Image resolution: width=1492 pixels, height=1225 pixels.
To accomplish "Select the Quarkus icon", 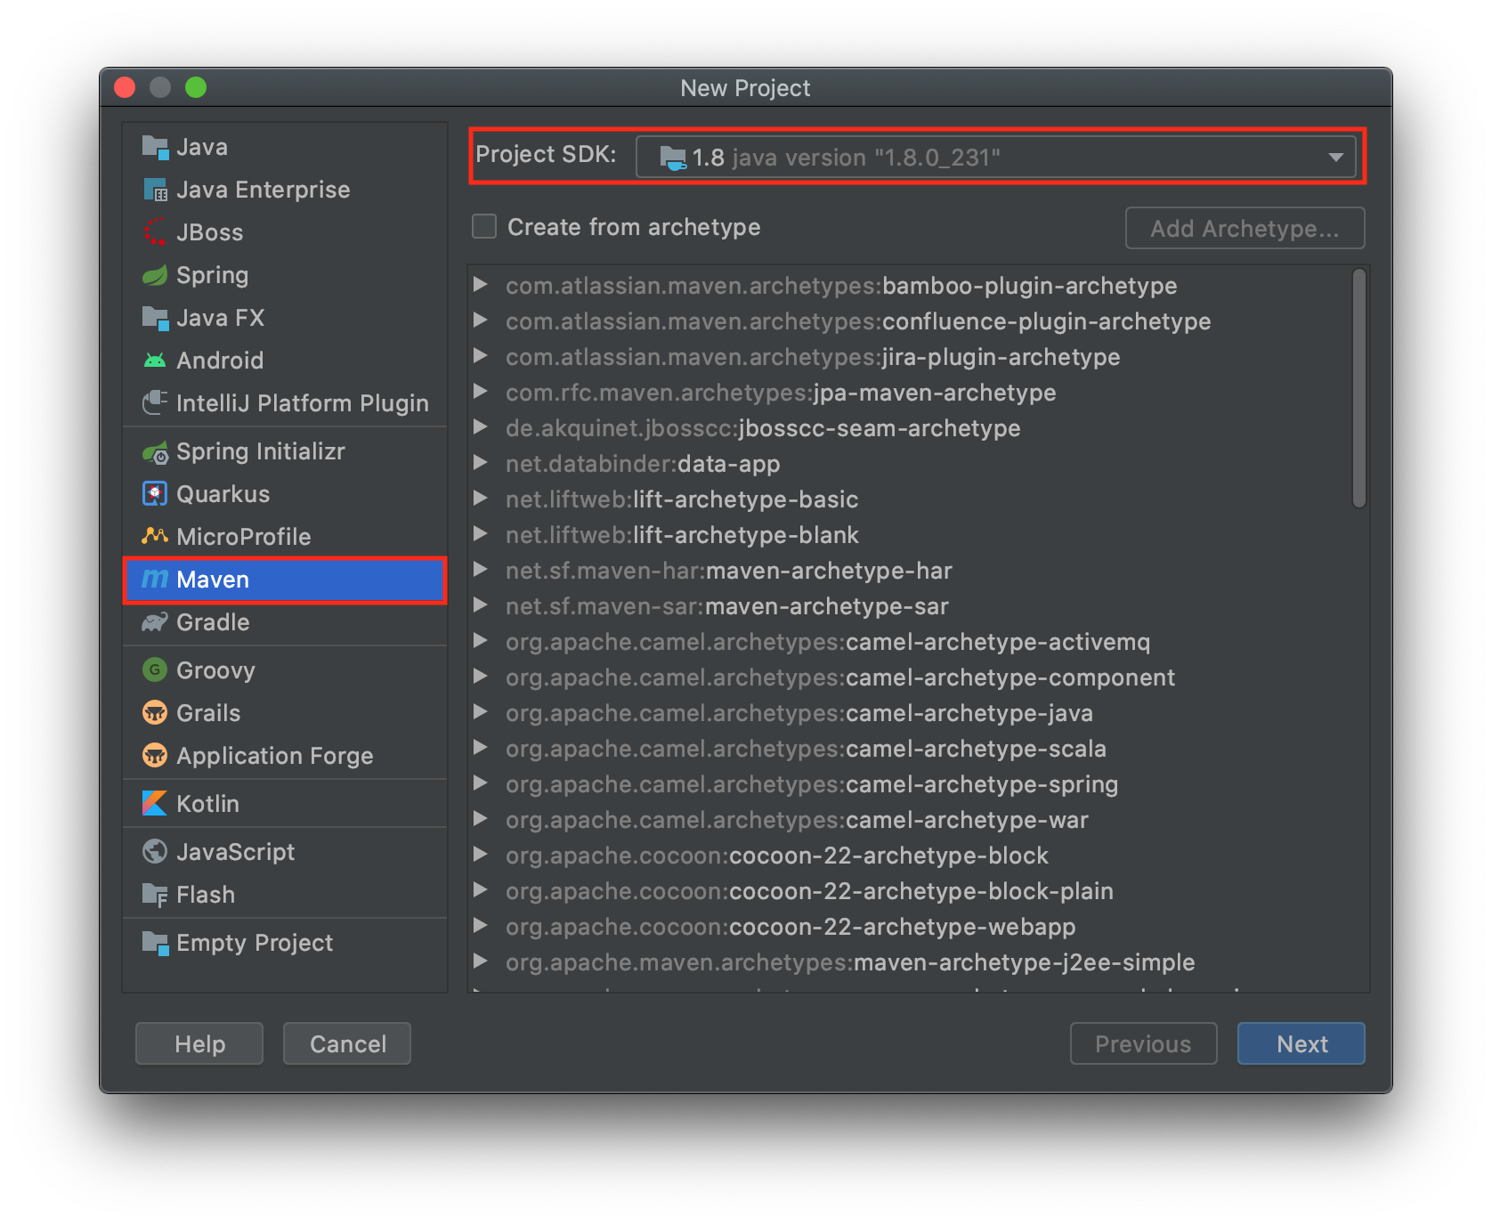I will click(155, 494).
